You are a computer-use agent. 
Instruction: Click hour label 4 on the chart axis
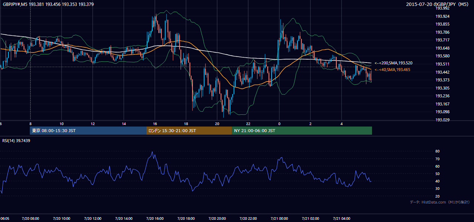coord(342,124)
